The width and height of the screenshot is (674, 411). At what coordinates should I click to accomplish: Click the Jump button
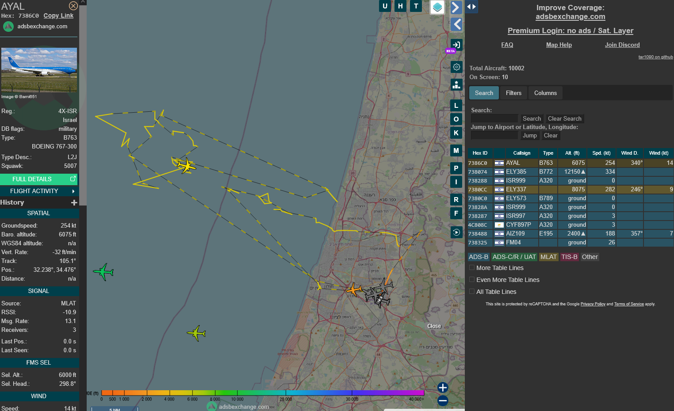coord(529,135)
